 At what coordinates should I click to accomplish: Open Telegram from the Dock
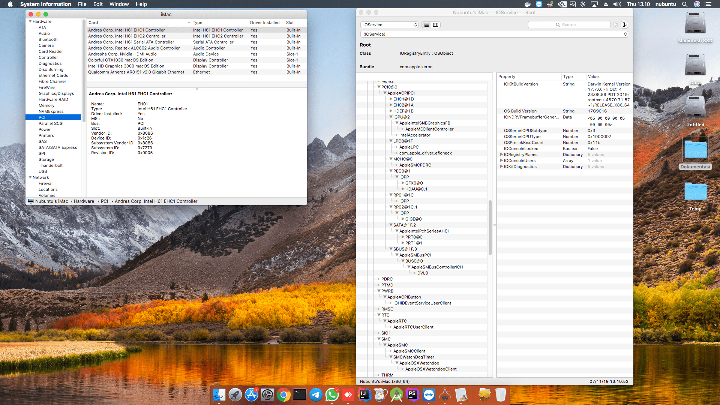coord(316,394)
